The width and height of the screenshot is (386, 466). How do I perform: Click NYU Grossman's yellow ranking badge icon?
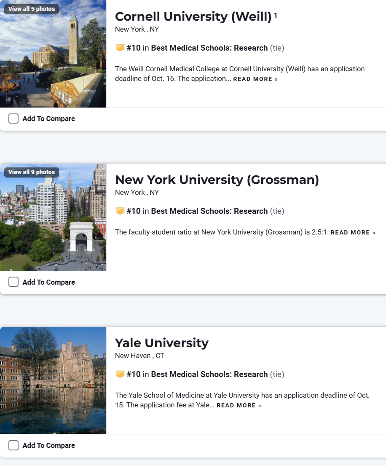point(120,211)
